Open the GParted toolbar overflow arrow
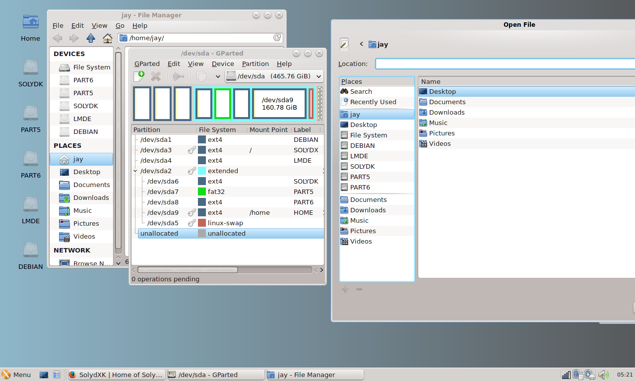This screenshot has width=635, height=381. [217, 76]
